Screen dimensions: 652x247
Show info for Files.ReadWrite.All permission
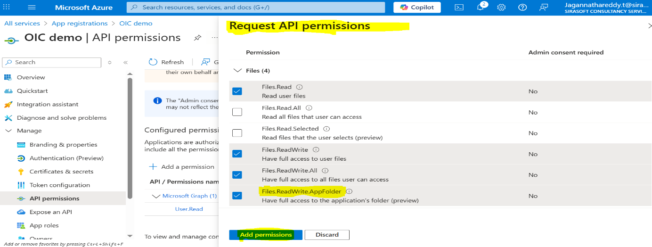(x=325, y=171)
